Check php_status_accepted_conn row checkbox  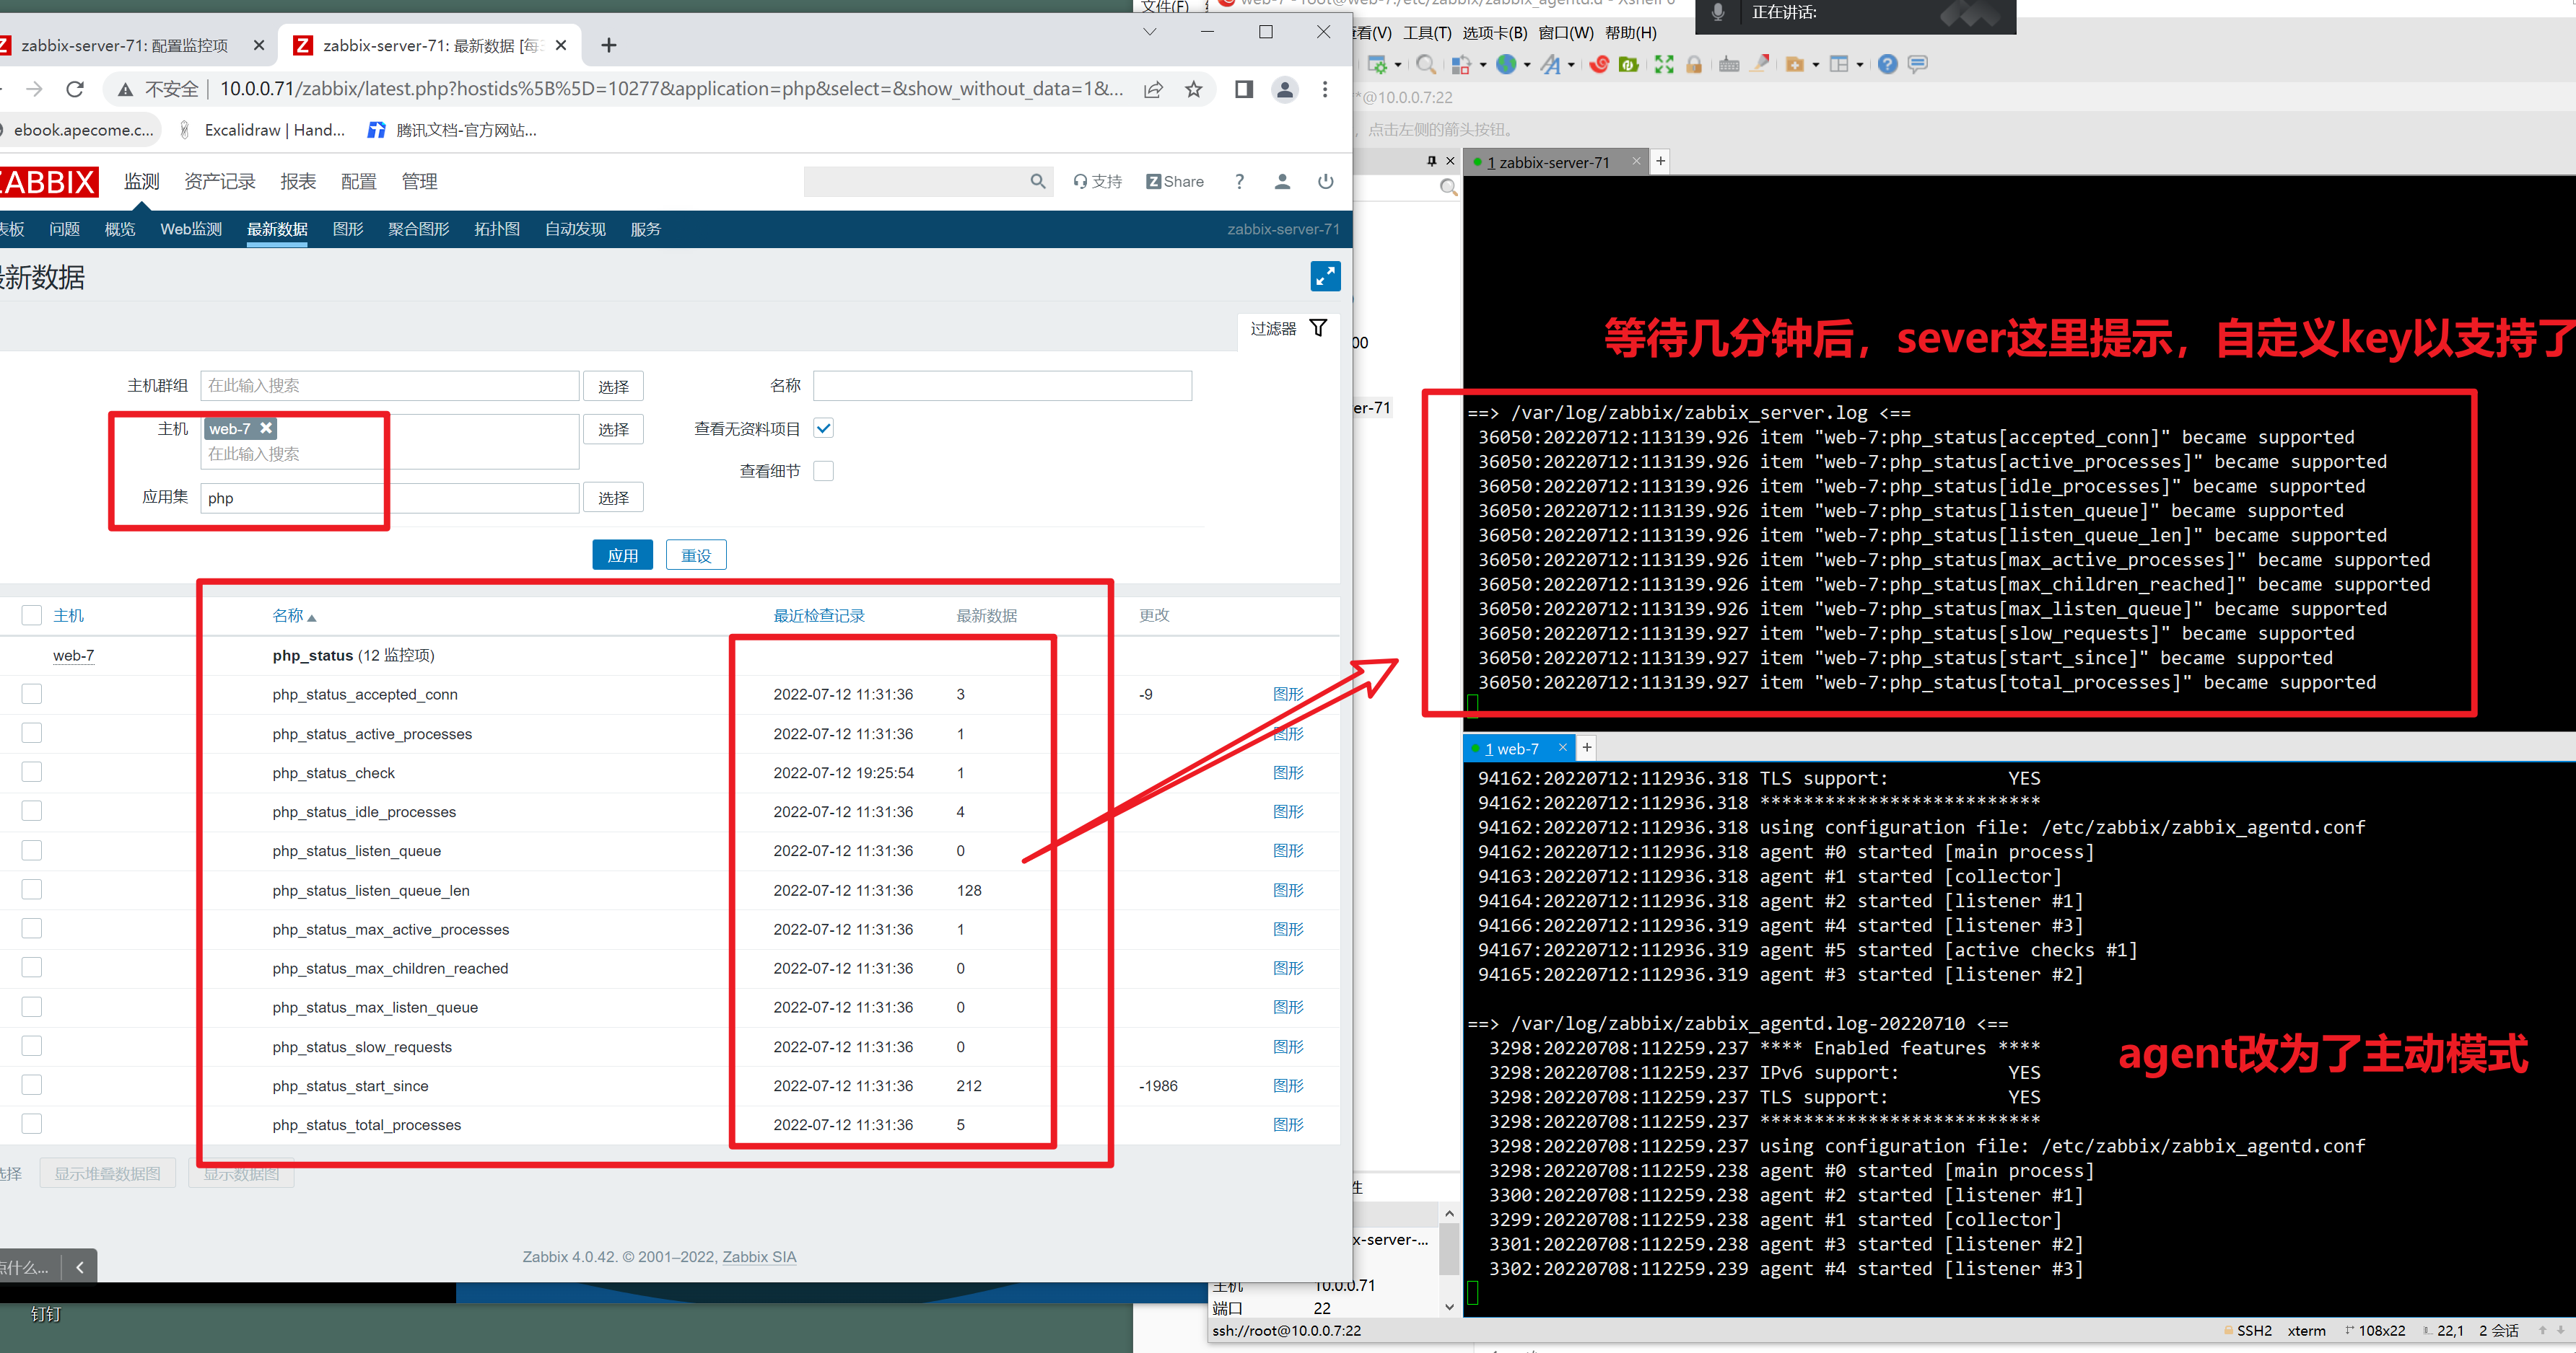tap(32, 694)
